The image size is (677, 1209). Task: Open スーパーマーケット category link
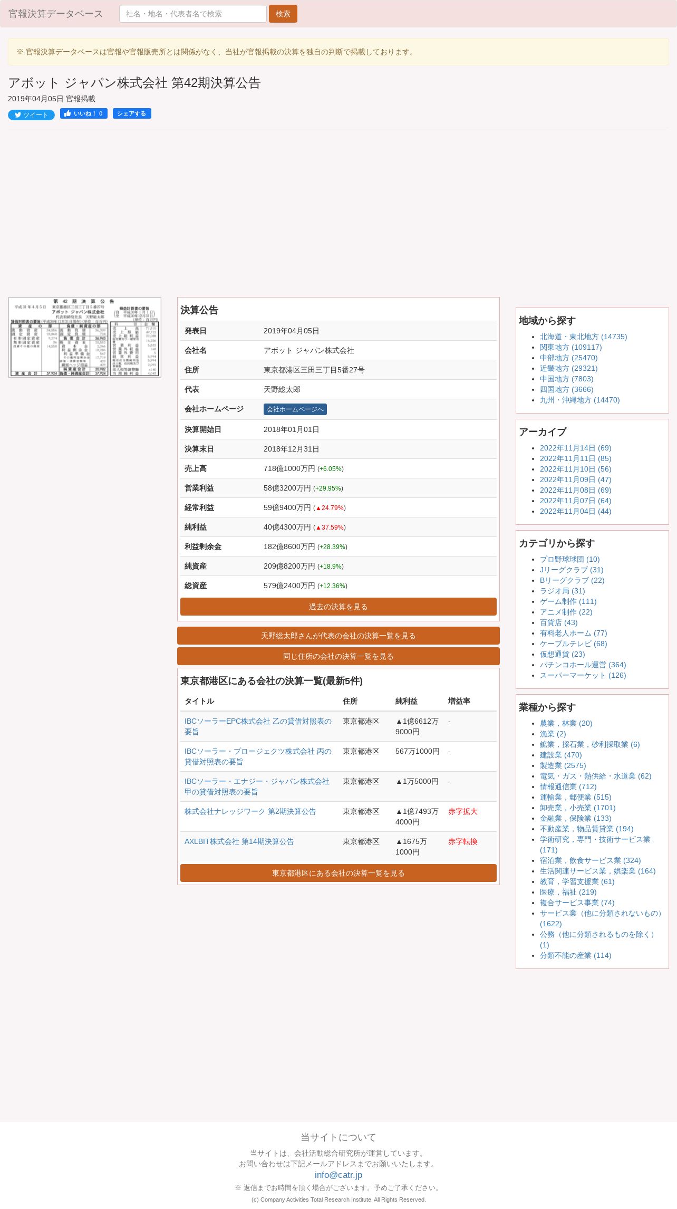[x=583, y=675]
